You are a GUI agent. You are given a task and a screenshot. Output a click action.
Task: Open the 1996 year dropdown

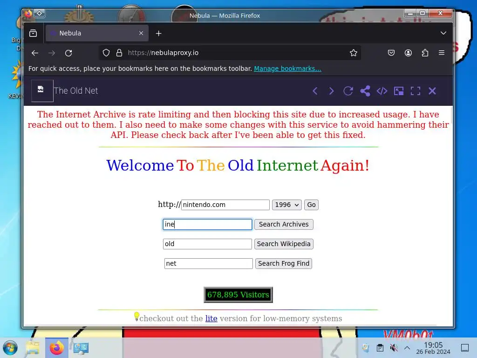286,205
